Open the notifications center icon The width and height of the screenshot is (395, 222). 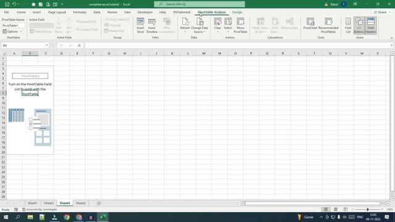pyautogui.click(x=387, y=217)
